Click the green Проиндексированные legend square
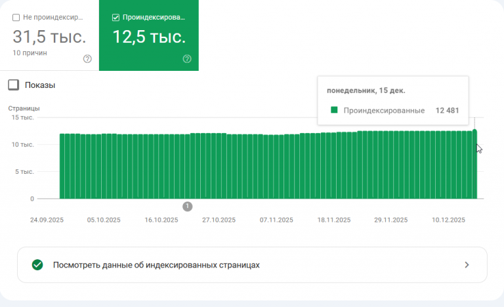 point(334,110)
